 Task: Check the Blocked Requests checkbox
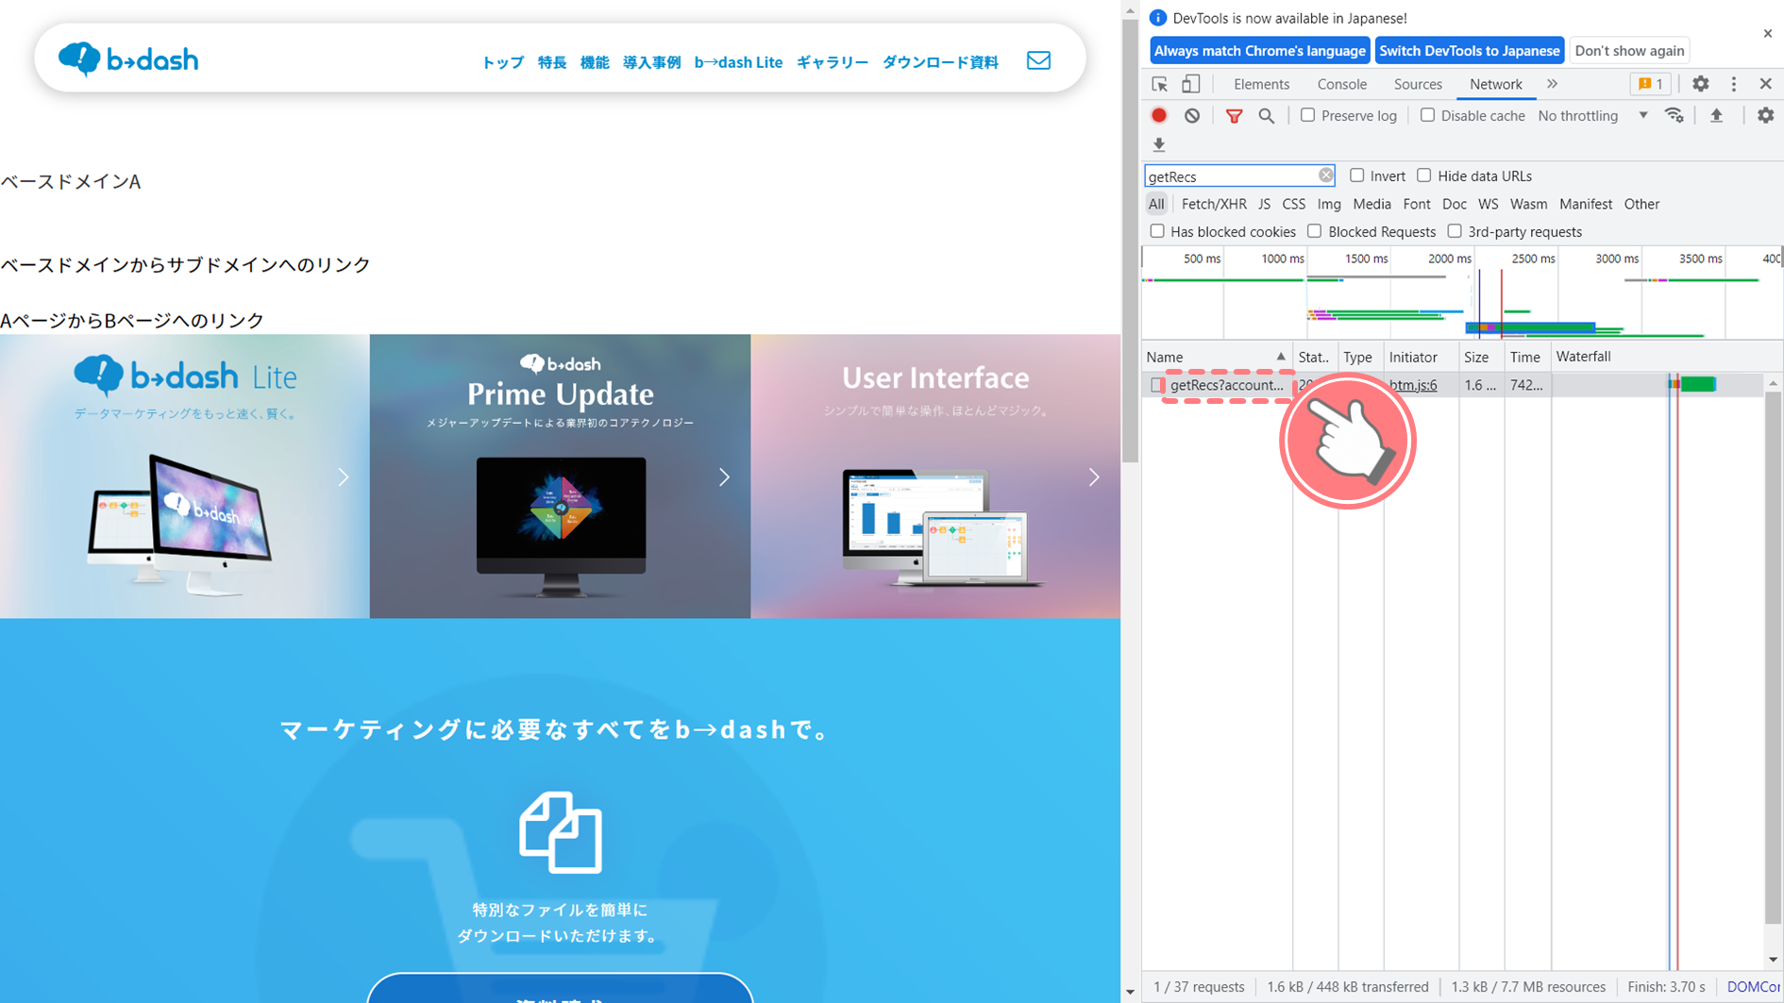[x=1314, y=231]
